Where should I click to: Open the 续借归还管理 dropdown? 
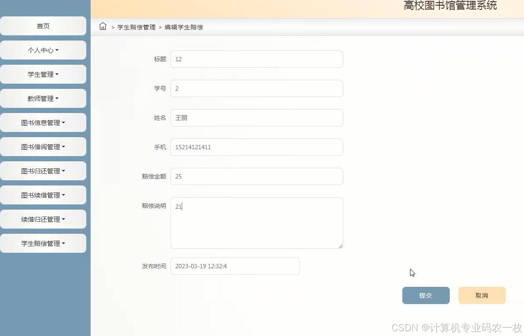click(x=43, y=219)
